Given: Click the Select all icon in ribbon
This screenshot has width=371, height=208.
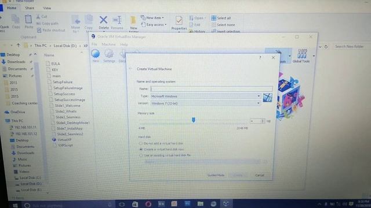Looking at the screenshot, I should 214,18.
